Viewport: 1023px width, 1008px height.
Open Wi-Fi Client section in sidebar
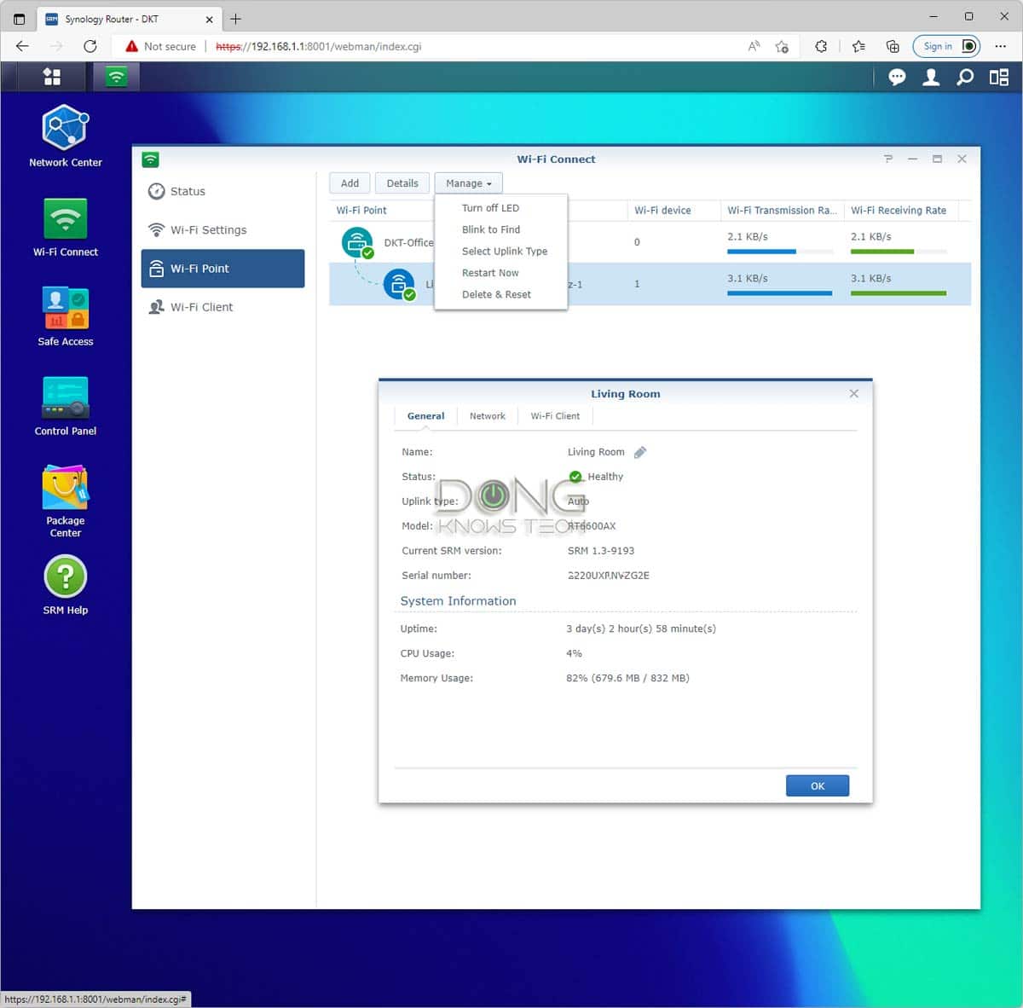(x=223, y=307)
